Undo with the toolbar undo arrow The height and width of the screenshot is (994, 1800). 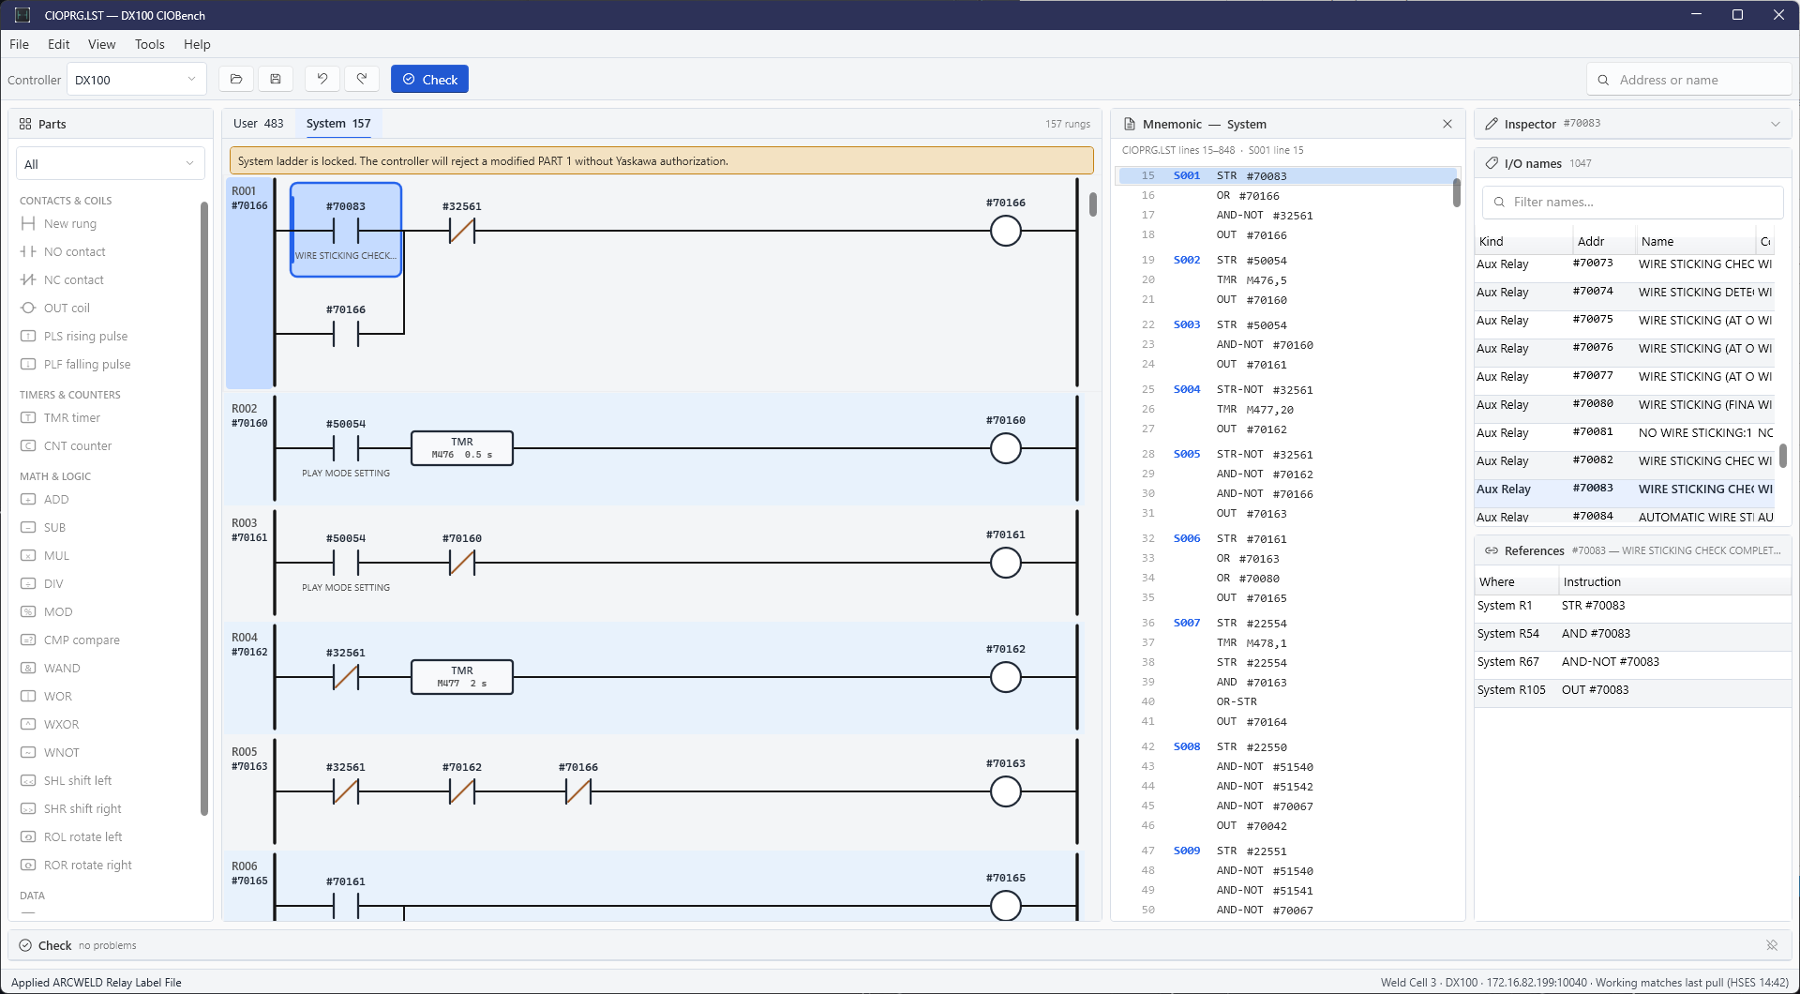(322, 80)
